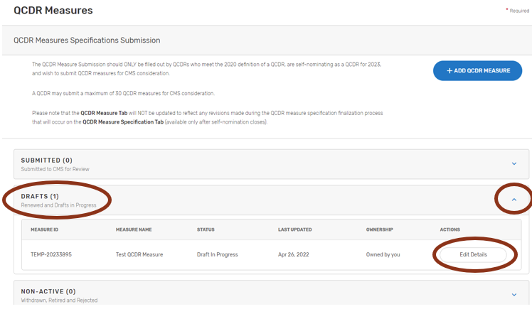The width and height of the screenshot is (532, 309).
Task: Click the Drafts (1) section heading
Action: pos(40,196)
